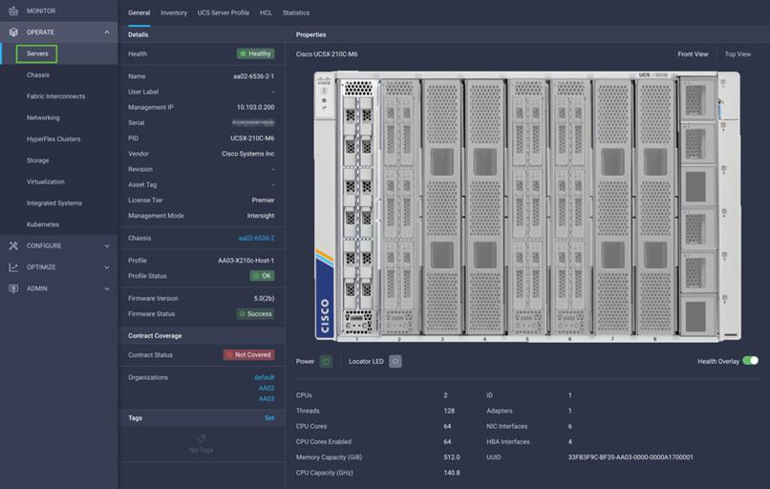This screenshot has height=489, width=770.
Task: Click the server chassis front image
Action: tap(526, 206)
